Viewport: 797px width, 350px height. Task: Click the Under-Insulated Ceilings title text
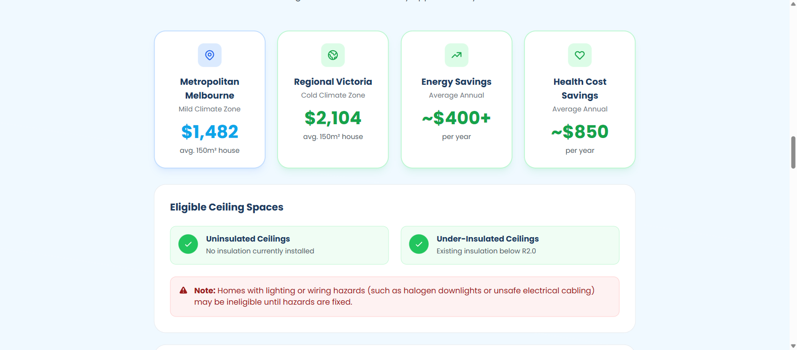[x=487, y=239]
